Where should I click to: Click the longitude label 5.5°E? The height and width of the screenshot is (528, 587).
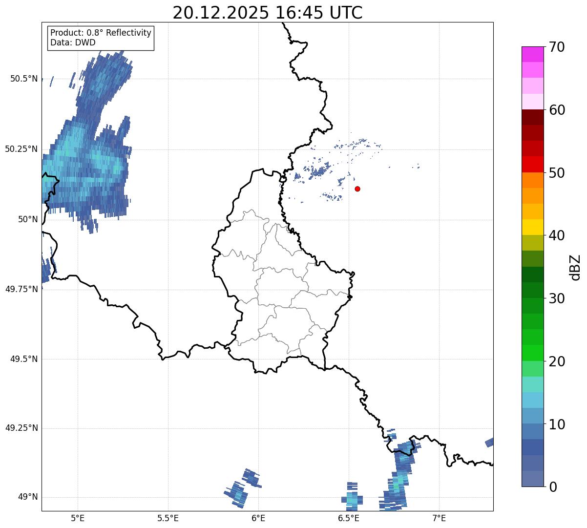click(x=168, y=518)
